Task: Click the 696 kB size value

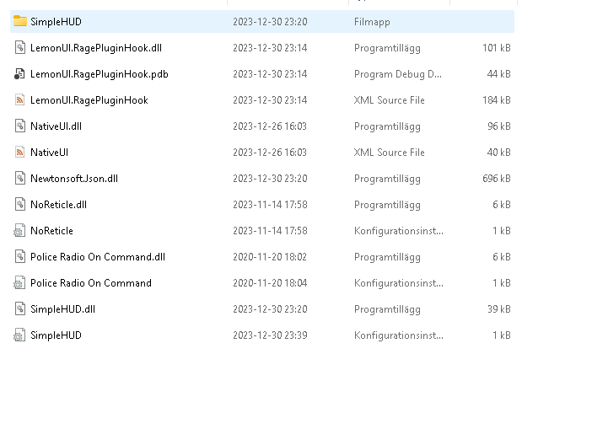Action: point(496,179)
